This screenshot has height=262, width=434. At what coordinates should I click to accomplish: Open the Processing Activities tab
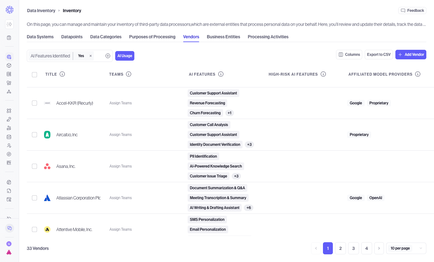point(268,37)
